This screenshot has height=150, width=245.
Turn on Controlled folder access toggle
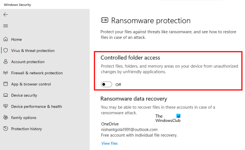coord(106,84)
